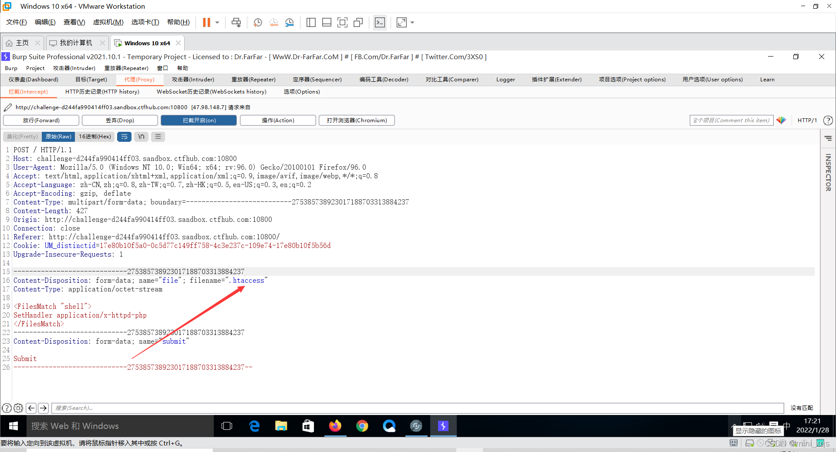Switch to 美化(Pretty) view mode
Viewport: 836px width, 452px height.
pos(22,137)
